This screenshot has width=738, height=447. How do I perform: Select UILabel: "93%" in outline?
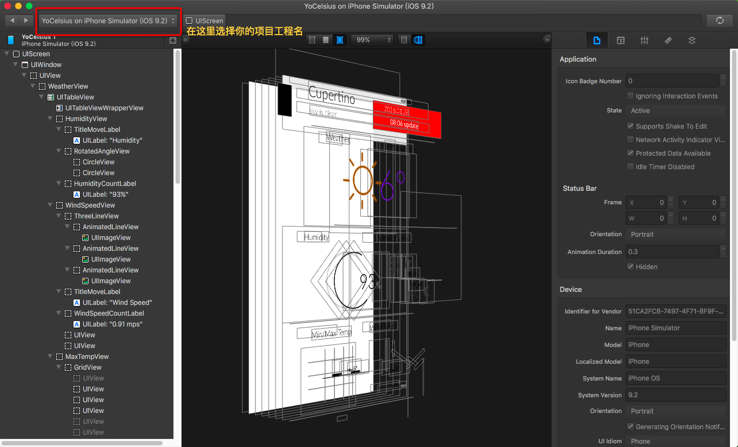click(x=105, y=195)
